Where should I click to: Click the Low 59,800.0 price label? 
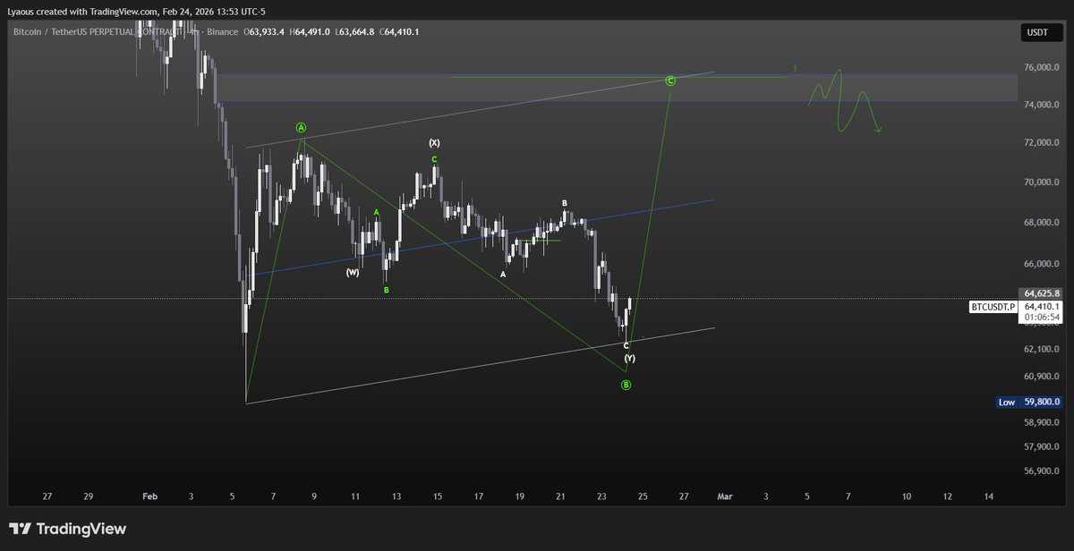[x=1029, y=403]
